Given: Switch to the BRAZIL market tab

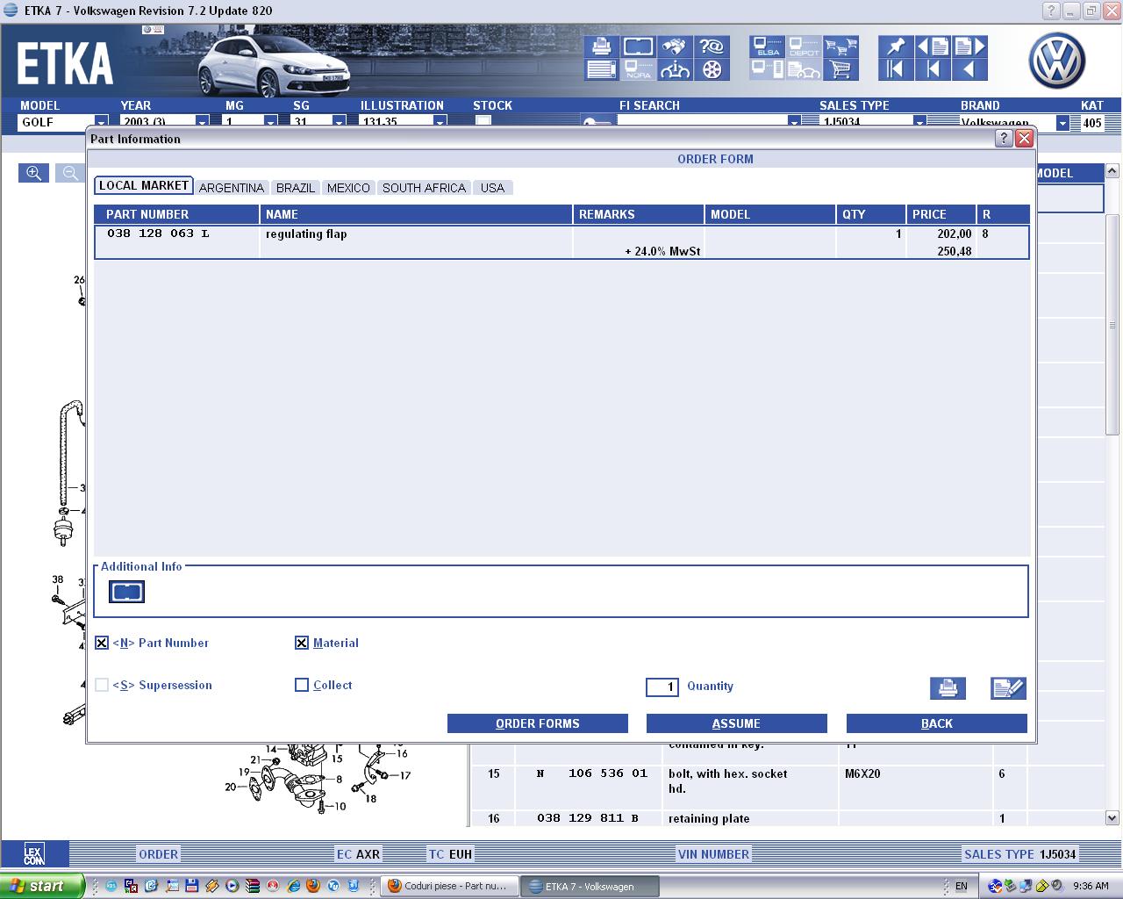Looking at the screenshot, I should (x=295, y=188).
